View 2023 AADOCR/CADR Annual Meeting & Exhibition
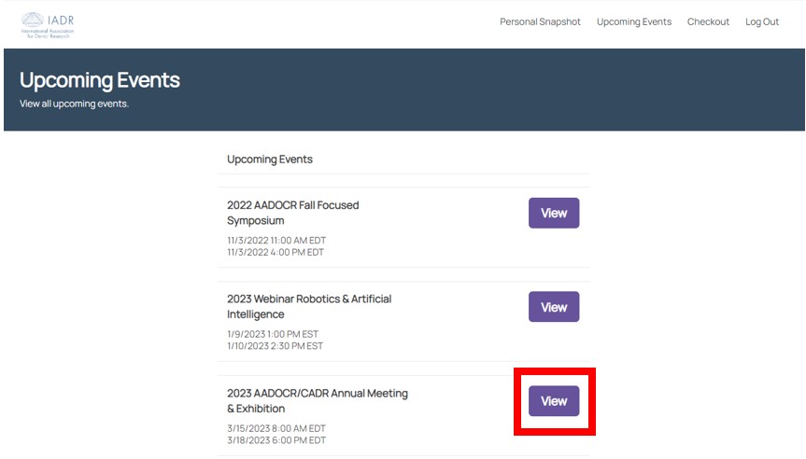This screenshot has width=806, height=459. tap(554, 401)
